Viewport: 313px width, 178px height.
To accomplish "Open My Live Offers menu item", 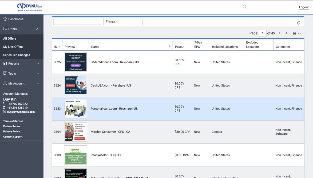I will (13, 47).
